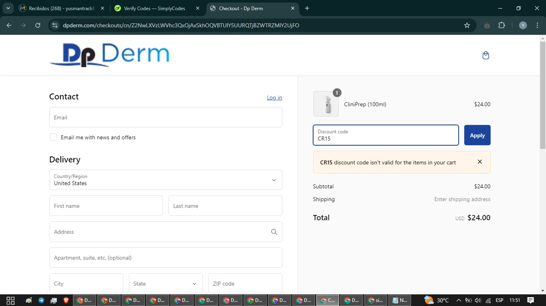Image resolution: width=546 pixels, height=306 pixels.
Task: Open the Wi-Fi network tray icon
Action: tap(488, 300)
